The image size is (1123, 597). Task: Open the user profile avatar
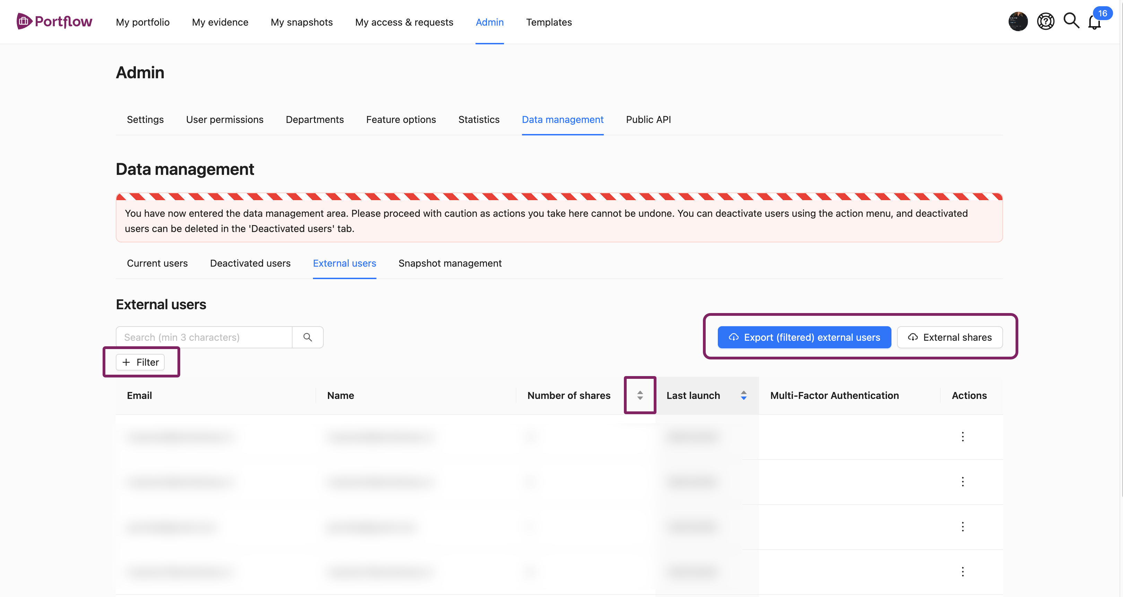coord(1018,21)
